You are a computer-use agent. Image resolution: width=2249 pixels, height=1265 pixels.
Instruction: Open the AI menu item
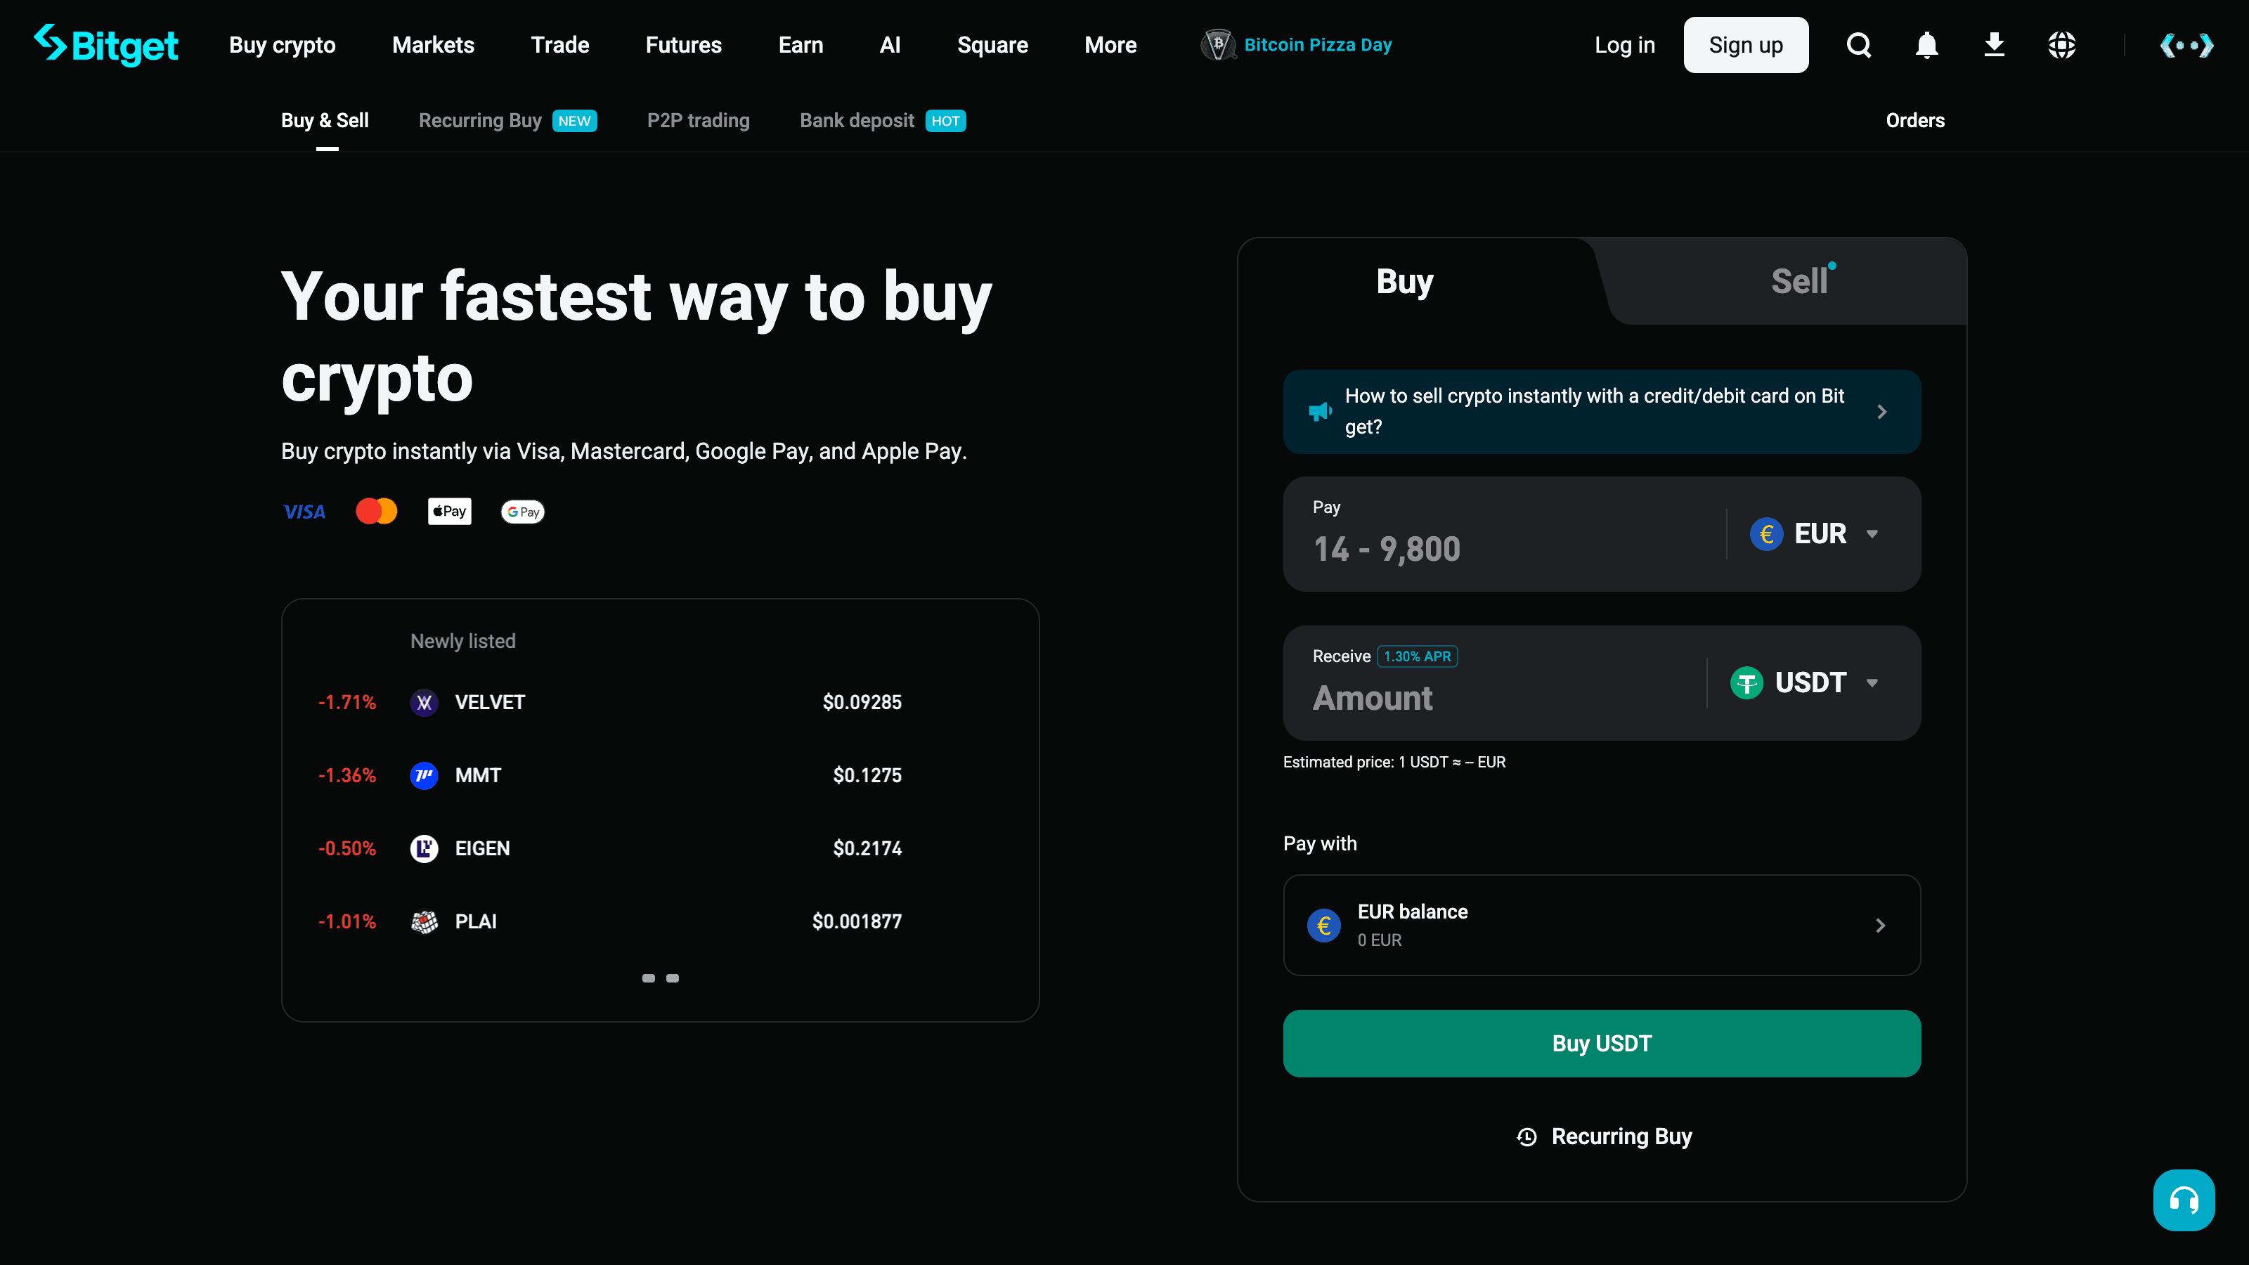click(x=890, y=44)
